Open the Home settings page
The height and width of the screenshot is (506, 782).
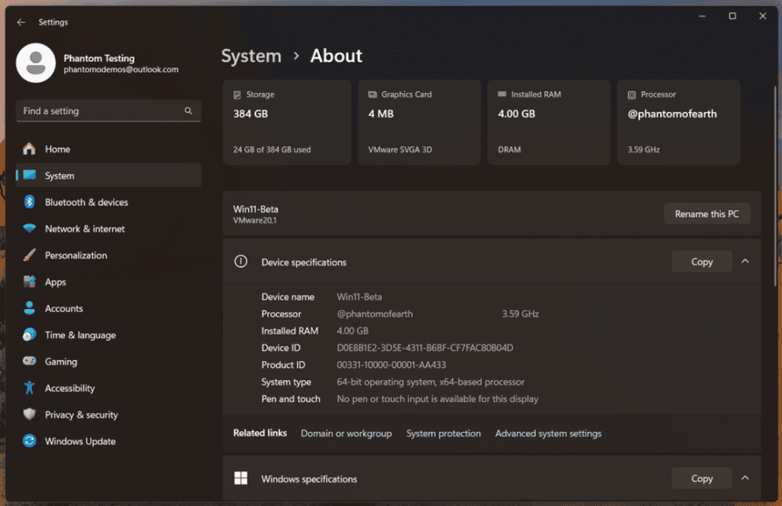click(108, 149)
